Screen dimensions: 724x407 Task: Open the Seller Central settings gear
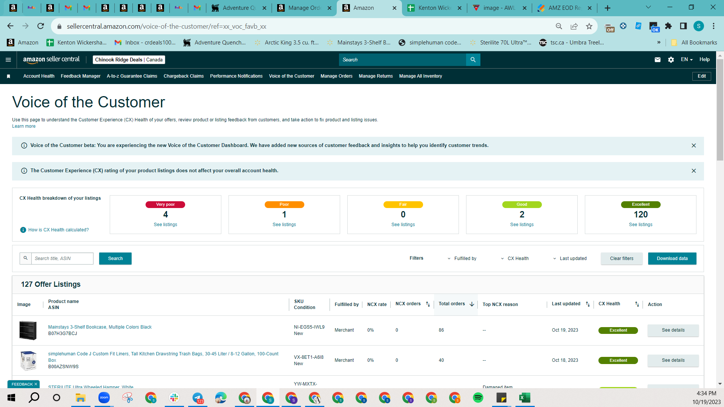671,60
